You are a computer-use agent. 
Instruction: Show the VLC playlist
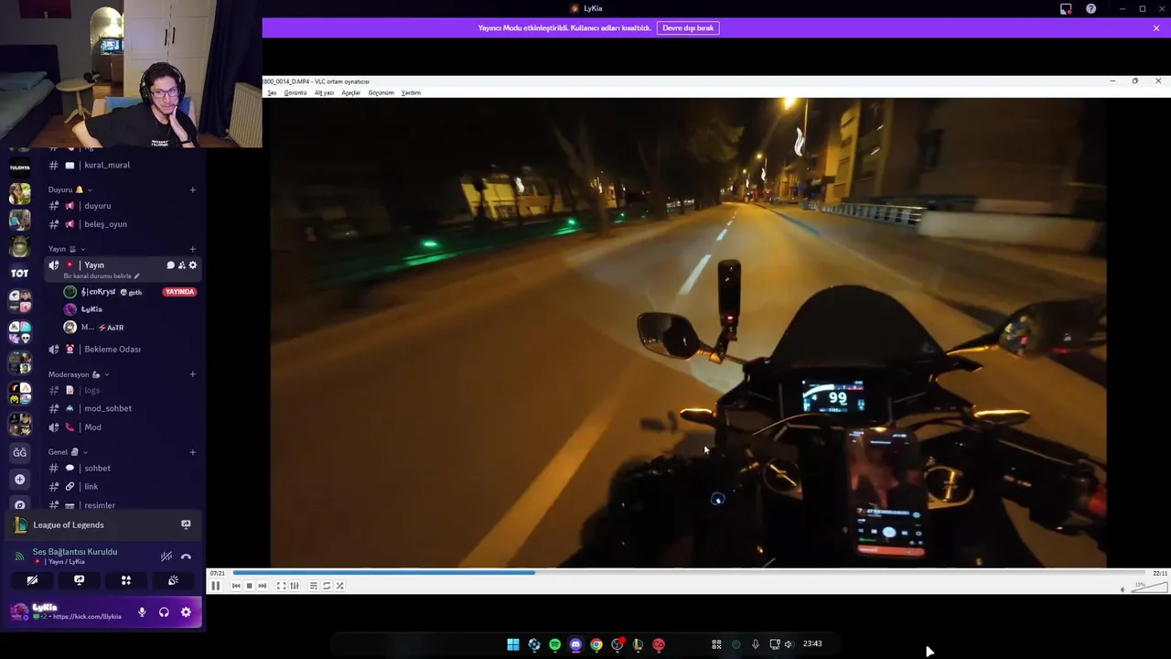(314, 586)
